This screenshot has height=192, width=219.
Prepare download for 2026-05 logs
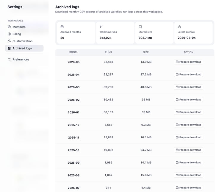coord(188,62)
